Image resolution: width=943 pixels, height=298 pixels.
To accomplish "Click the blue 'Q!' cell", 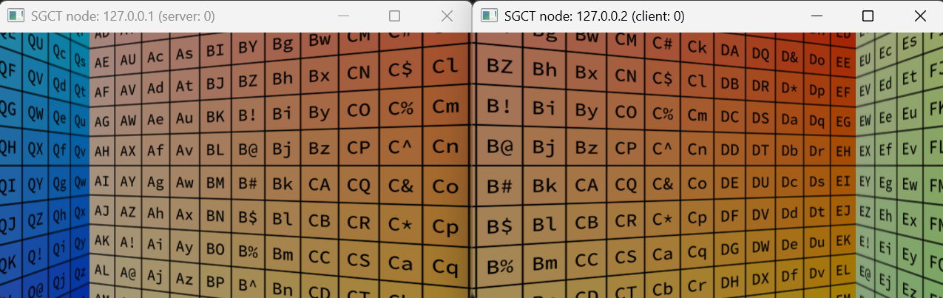I will 36,254.
